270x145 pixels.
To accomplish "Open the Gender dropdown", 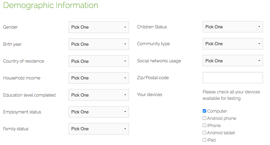I will (98, 27).
